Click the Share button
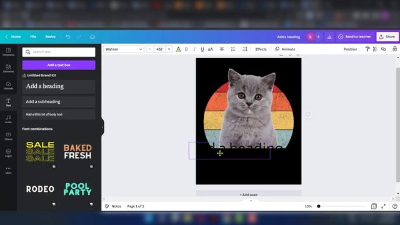 pyautogui.click(x=387, y=37)
